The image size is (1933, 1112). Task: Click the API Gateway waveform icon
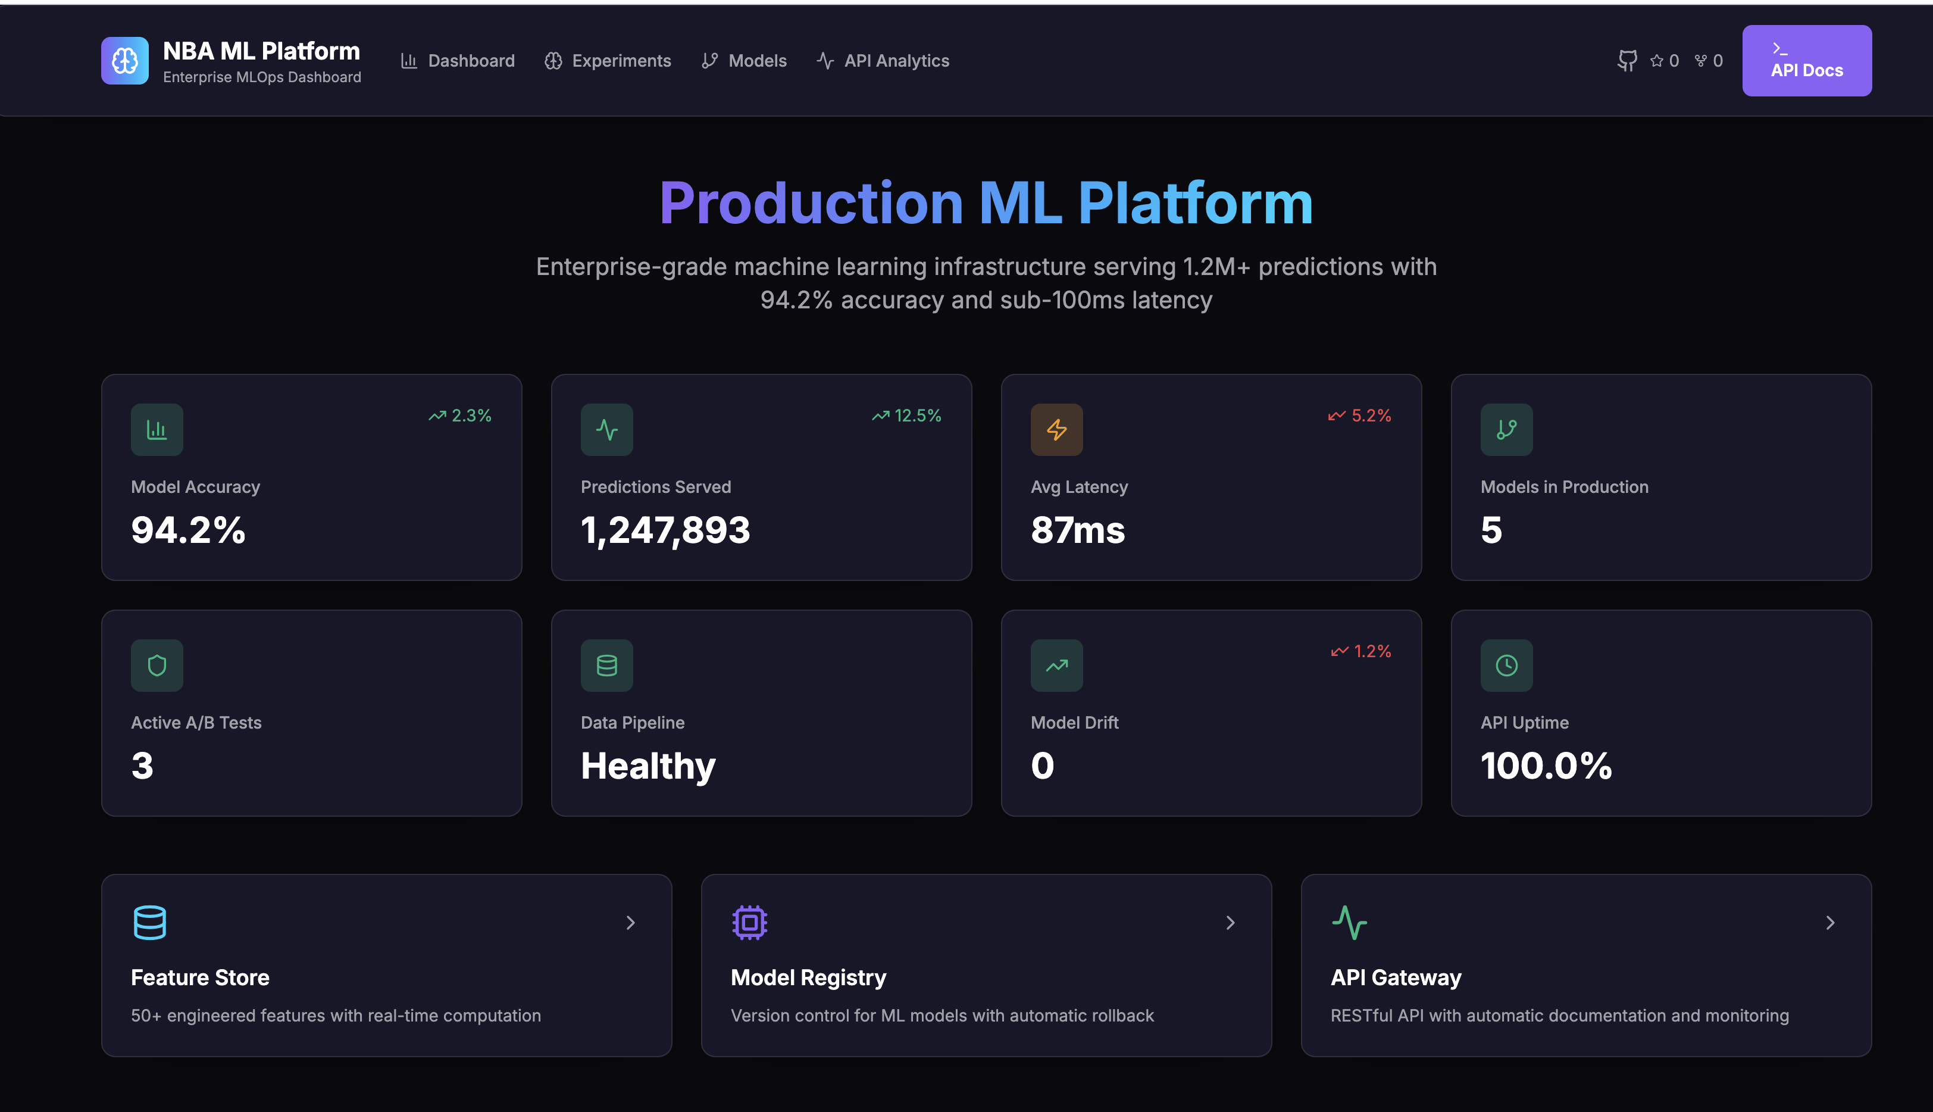[1350, 922]
